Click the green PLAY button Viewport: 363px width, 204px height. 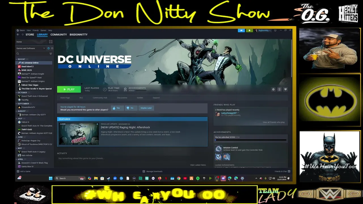(x=69, y=89)
